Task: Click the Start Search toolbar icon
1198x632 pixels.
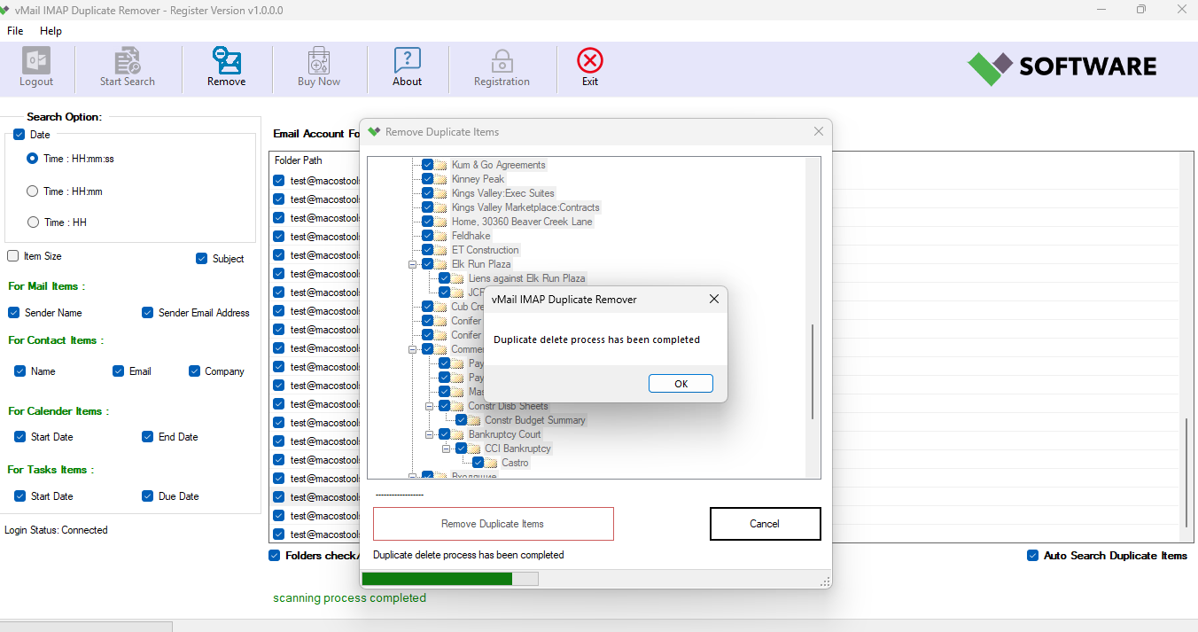Action: 128,60
